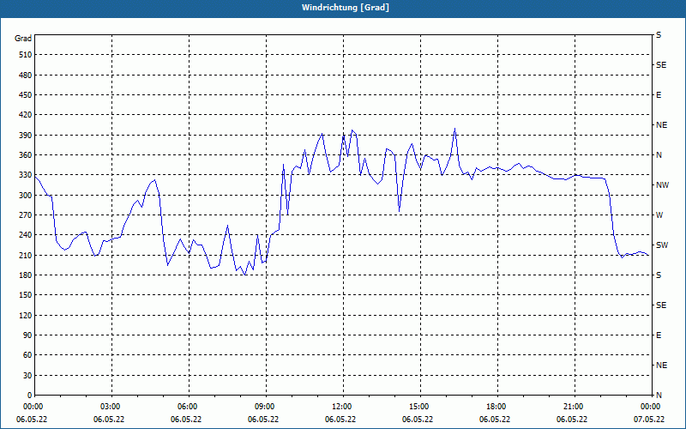Choose the 60 y-axis value
This screenshot has width=686, height=429.
click(x=27, y=355)
